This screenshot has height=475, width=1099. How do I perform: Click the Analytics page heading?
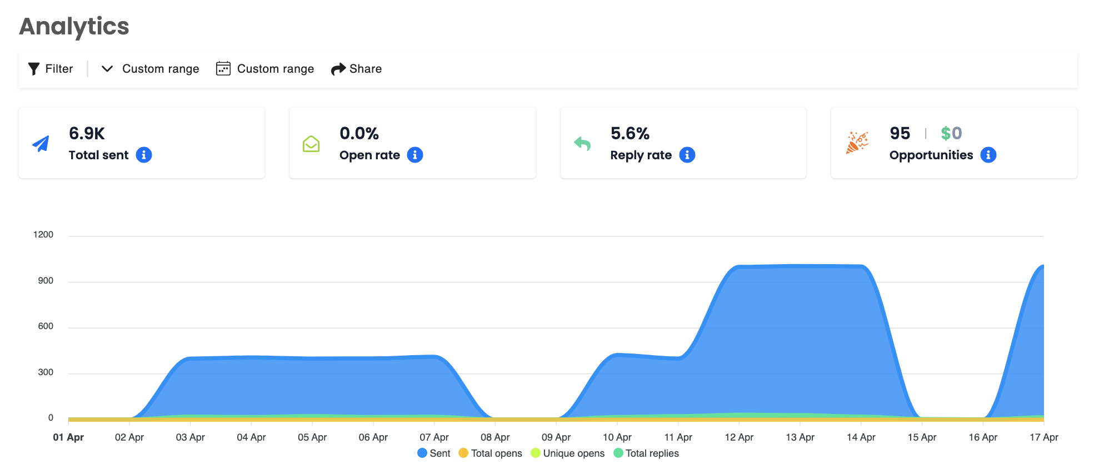(x=74, y=27)
